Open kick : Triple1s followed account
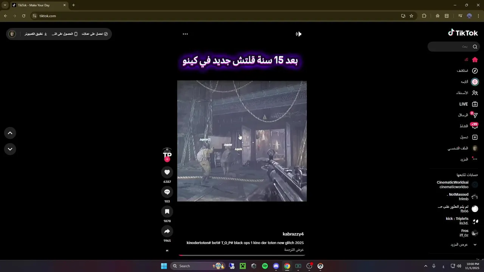The height and width of the screenshot is (272, 484). point(462,221)
